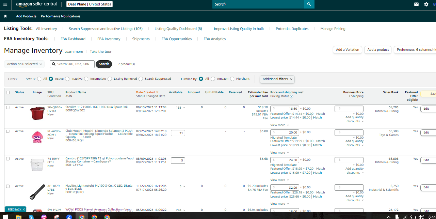The height and width of the screenshot is (219, 436).
Task: Open the Maglite flashlight product image
Action: [37, 192]
